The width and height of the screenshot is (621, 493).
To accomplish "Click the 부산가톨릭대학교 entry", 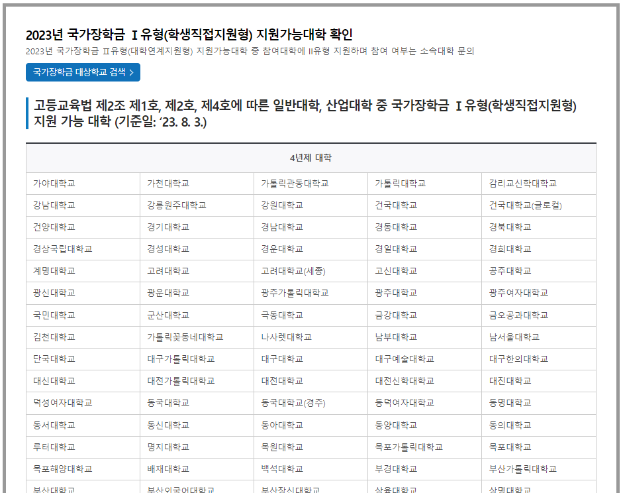I will tap(539, 469).
